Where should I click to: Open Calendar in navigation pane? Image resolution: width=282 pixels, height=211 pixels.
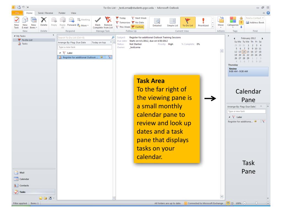tap(34, 179)
